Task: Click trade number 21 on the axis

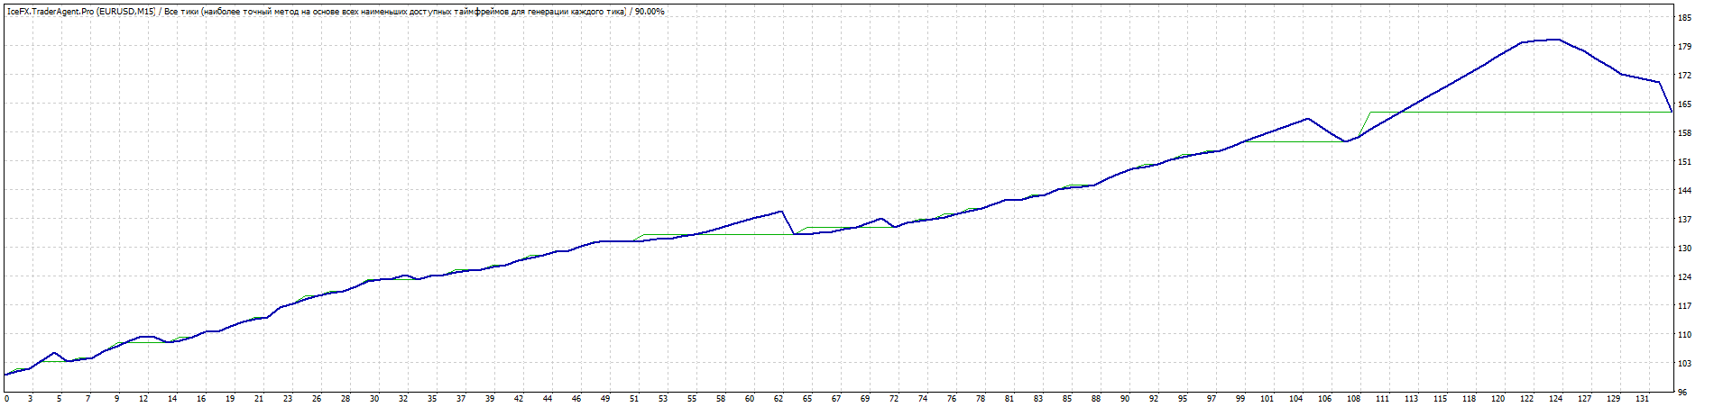Action: click(259, 399)
